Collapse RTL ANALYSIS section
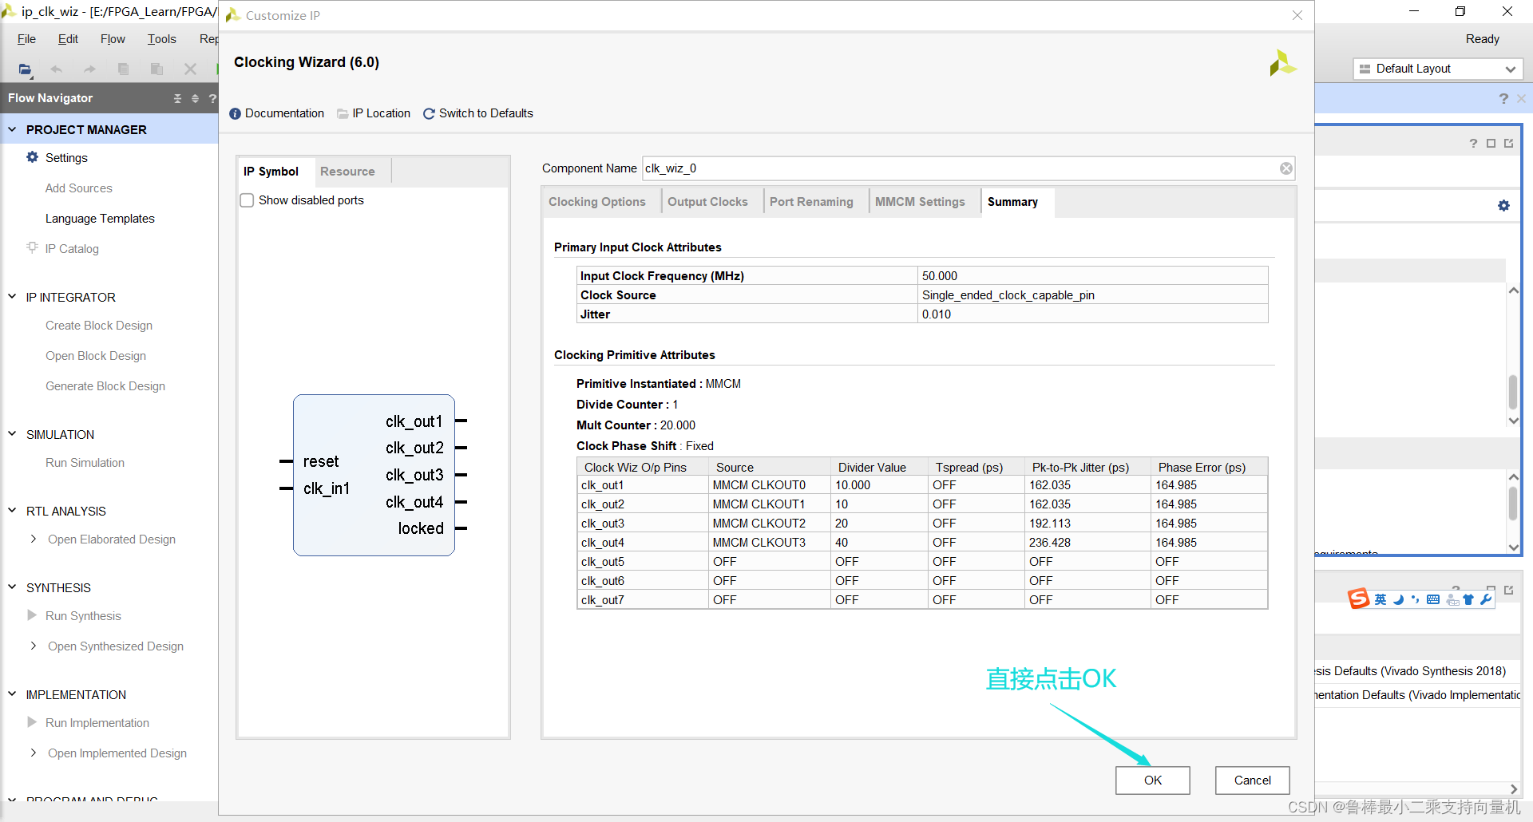The height and width of the screenshot is (822, 1533). click(x=12, y=511)
